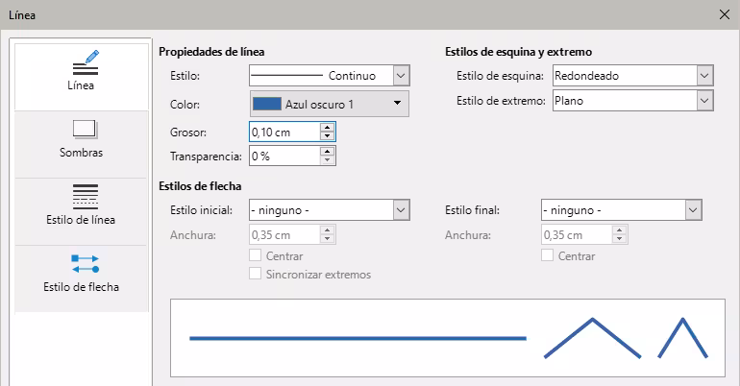Click the Transparencia input field
The height and width of the screenshot is (386, 740).
tap(284, 156)
